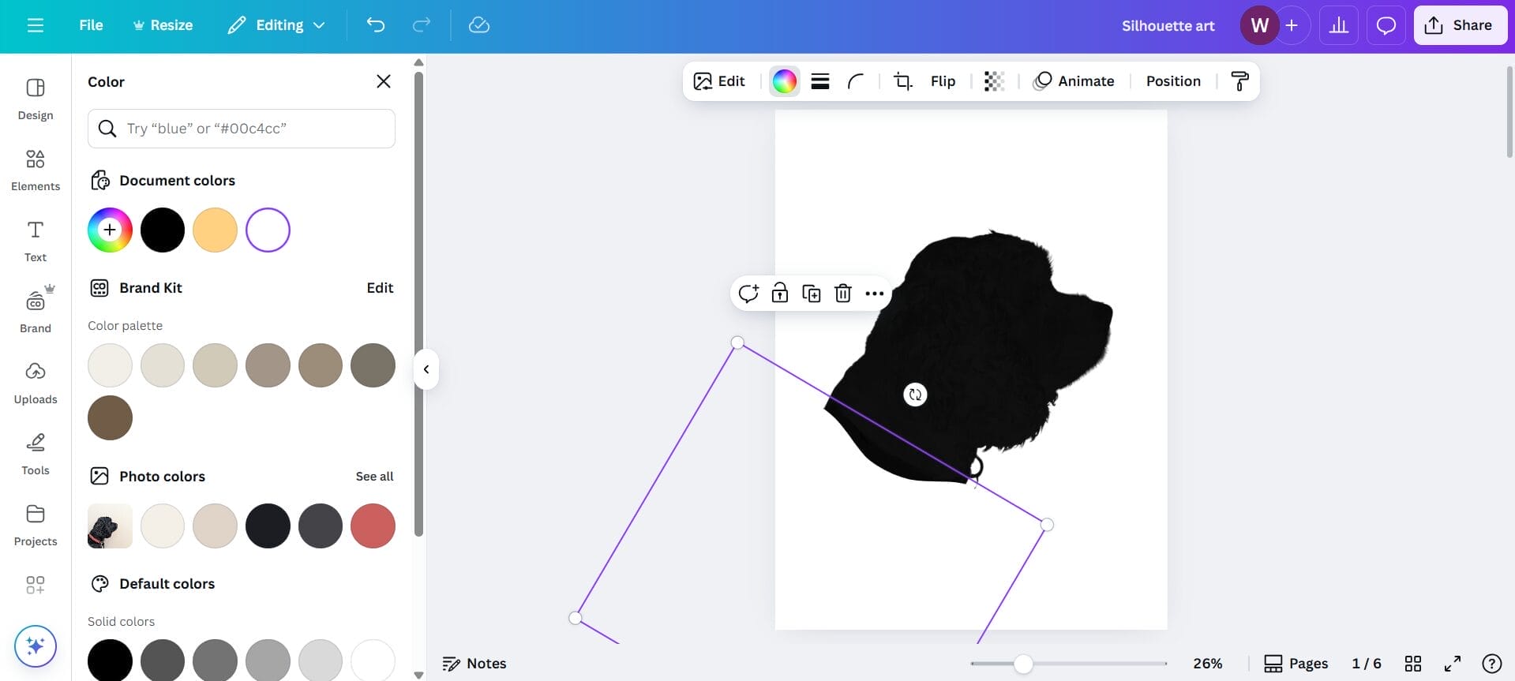Pick the black document color
Image resolution: width=1515 pixels, height=681 pixels.
click(x=163, y=230)
